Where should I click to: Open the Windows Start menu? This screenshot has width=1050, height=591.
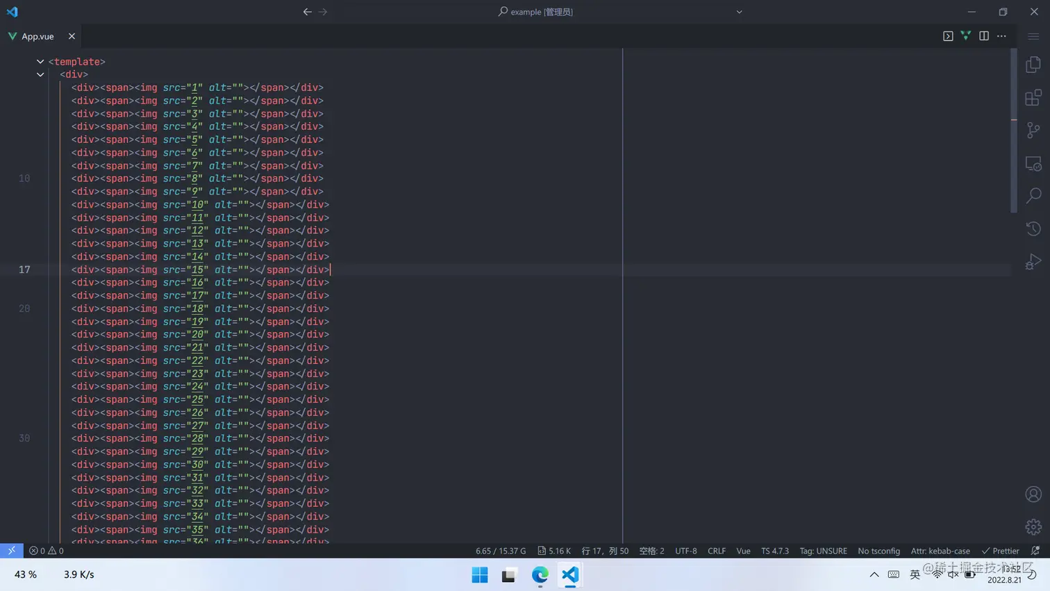coord(480,575)
